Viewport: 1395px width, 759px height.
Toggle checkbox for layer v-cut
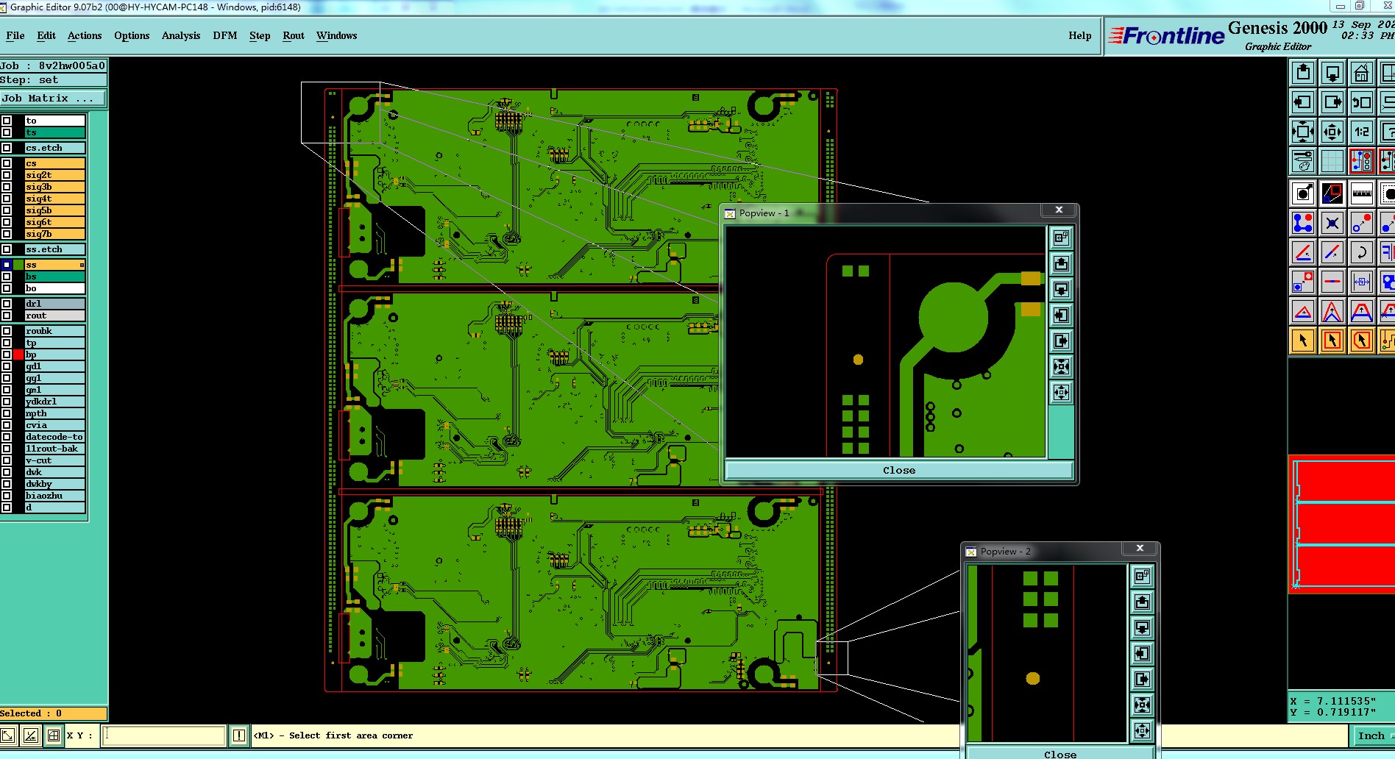tap(7, 460)
